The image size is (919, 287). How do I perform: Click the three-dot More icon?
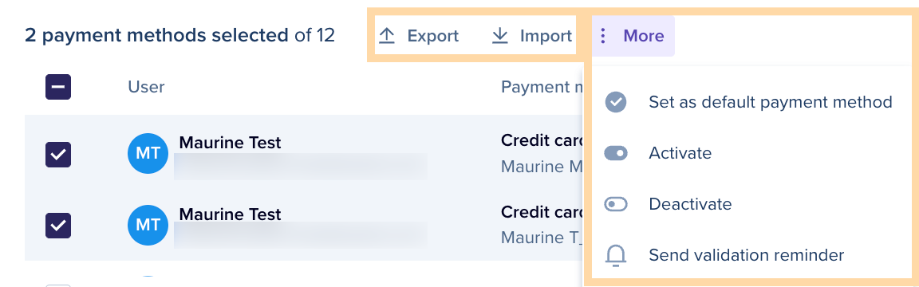point(603,37)
